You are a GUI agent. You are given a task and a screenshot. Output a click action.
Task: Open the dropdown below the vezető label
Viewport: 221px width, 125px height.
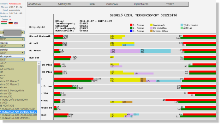click(x=12, y=46)
